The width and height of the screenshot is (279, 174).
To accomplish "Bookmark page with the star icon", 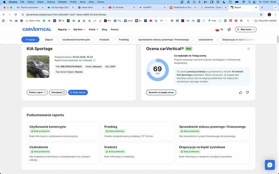I will pyautogui.click(x=261, y=14).
